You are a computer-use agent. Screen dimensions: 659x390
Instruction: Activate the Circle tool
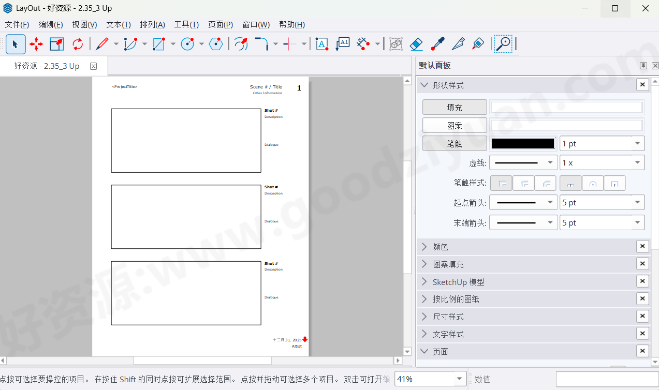187,44
